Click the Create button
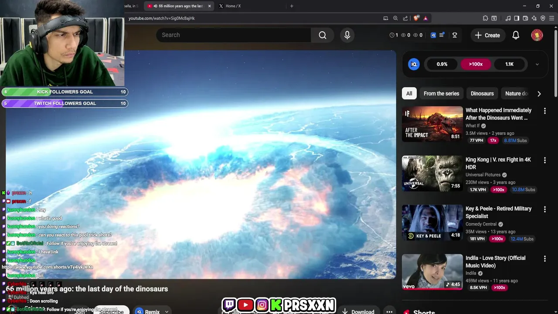558x314 pixels. [x=487, y=35]
